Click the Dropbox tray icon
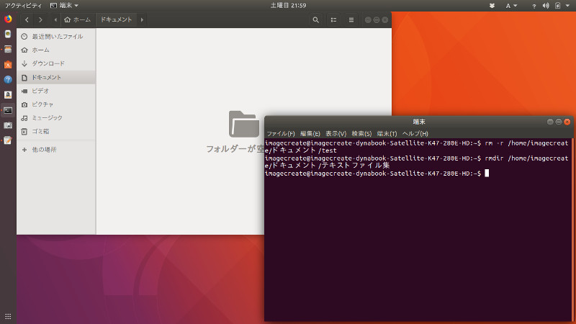The height and width of the screenshot is (324, 576). pyautogui.click(x=492, y=6)
